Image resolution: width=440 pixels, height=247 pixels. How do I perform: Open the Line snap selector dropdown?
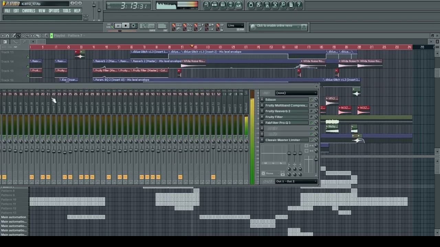236,26
